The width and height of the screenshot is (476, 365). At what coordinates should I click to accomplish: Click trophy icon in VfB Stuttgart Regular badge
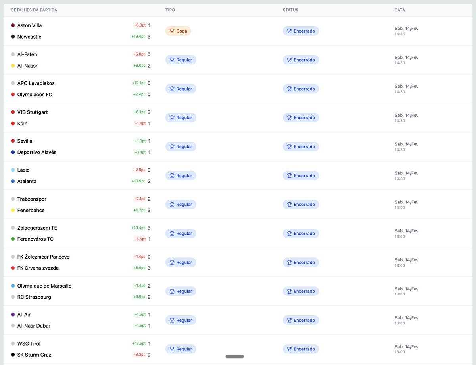pyautogui.click(x=172, y=118)
